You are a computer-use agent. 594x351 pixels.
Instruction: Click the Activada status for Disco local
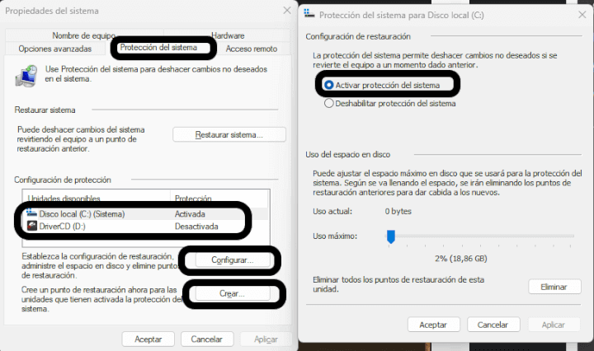pos(190,214)
